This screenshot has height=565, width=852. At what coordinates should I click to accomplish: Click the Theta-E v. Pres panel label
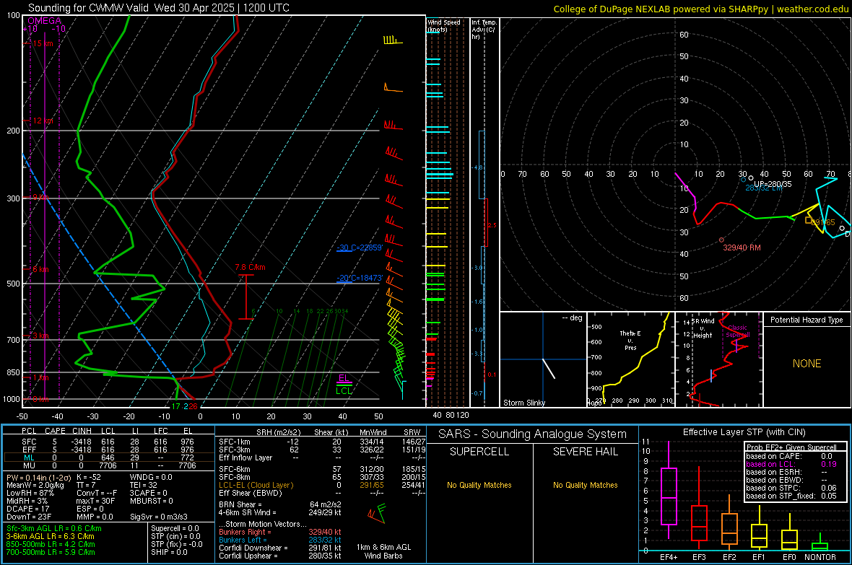pyautogui.click(x=630, y=341)
